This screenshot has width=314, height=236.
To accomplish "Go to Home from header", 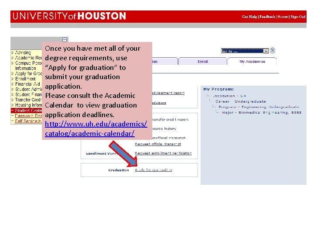I will pyautogui.click(x=283, y=17).
